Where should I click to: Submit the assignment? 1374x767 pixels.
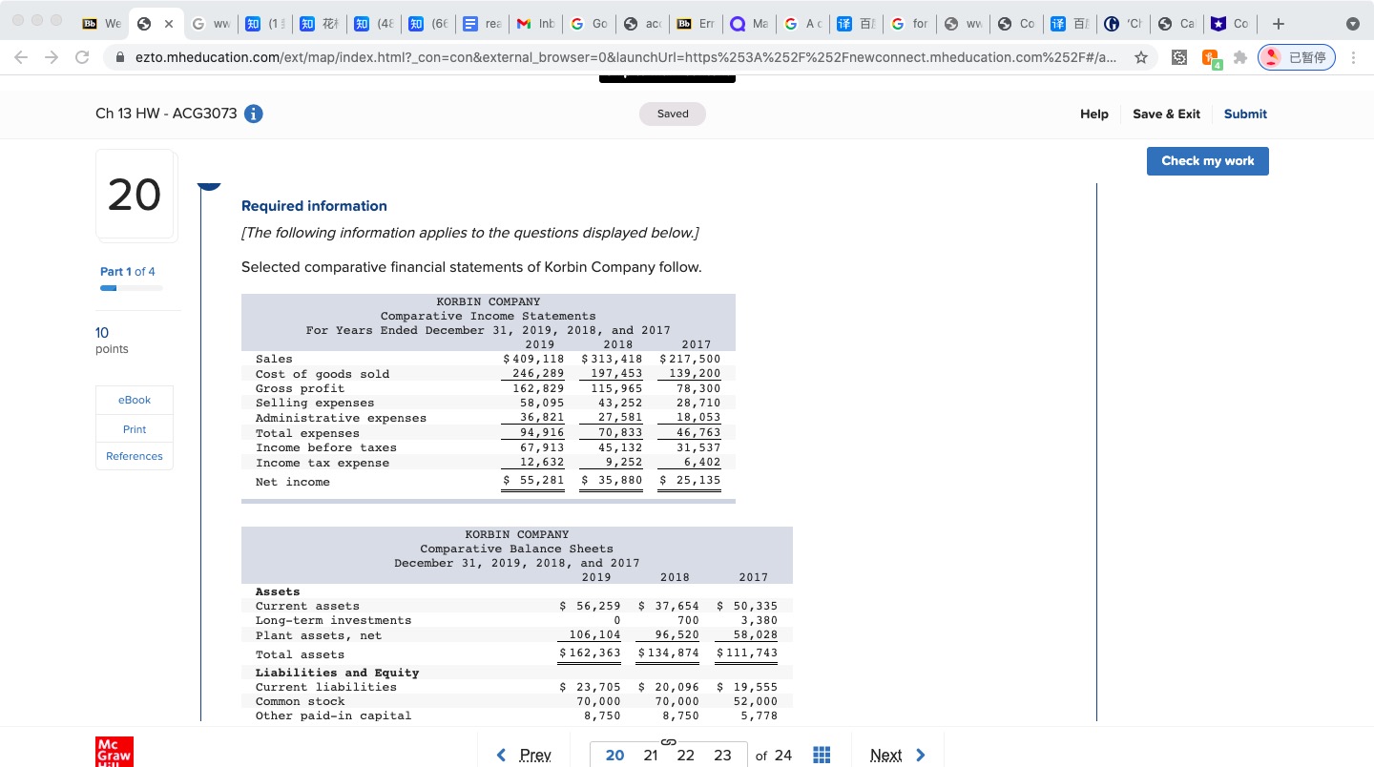pyautogui.click(x=1245, y=114)
